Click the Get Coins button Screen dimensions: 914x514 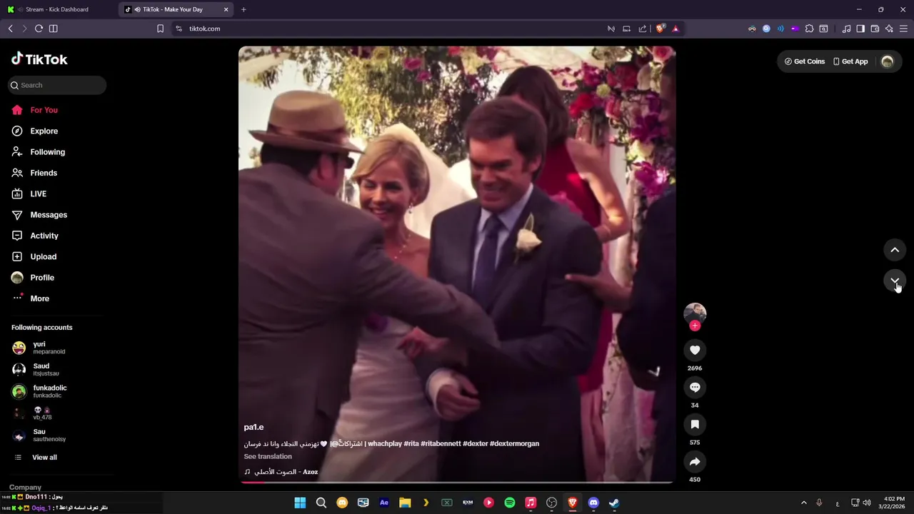(805, 61)
